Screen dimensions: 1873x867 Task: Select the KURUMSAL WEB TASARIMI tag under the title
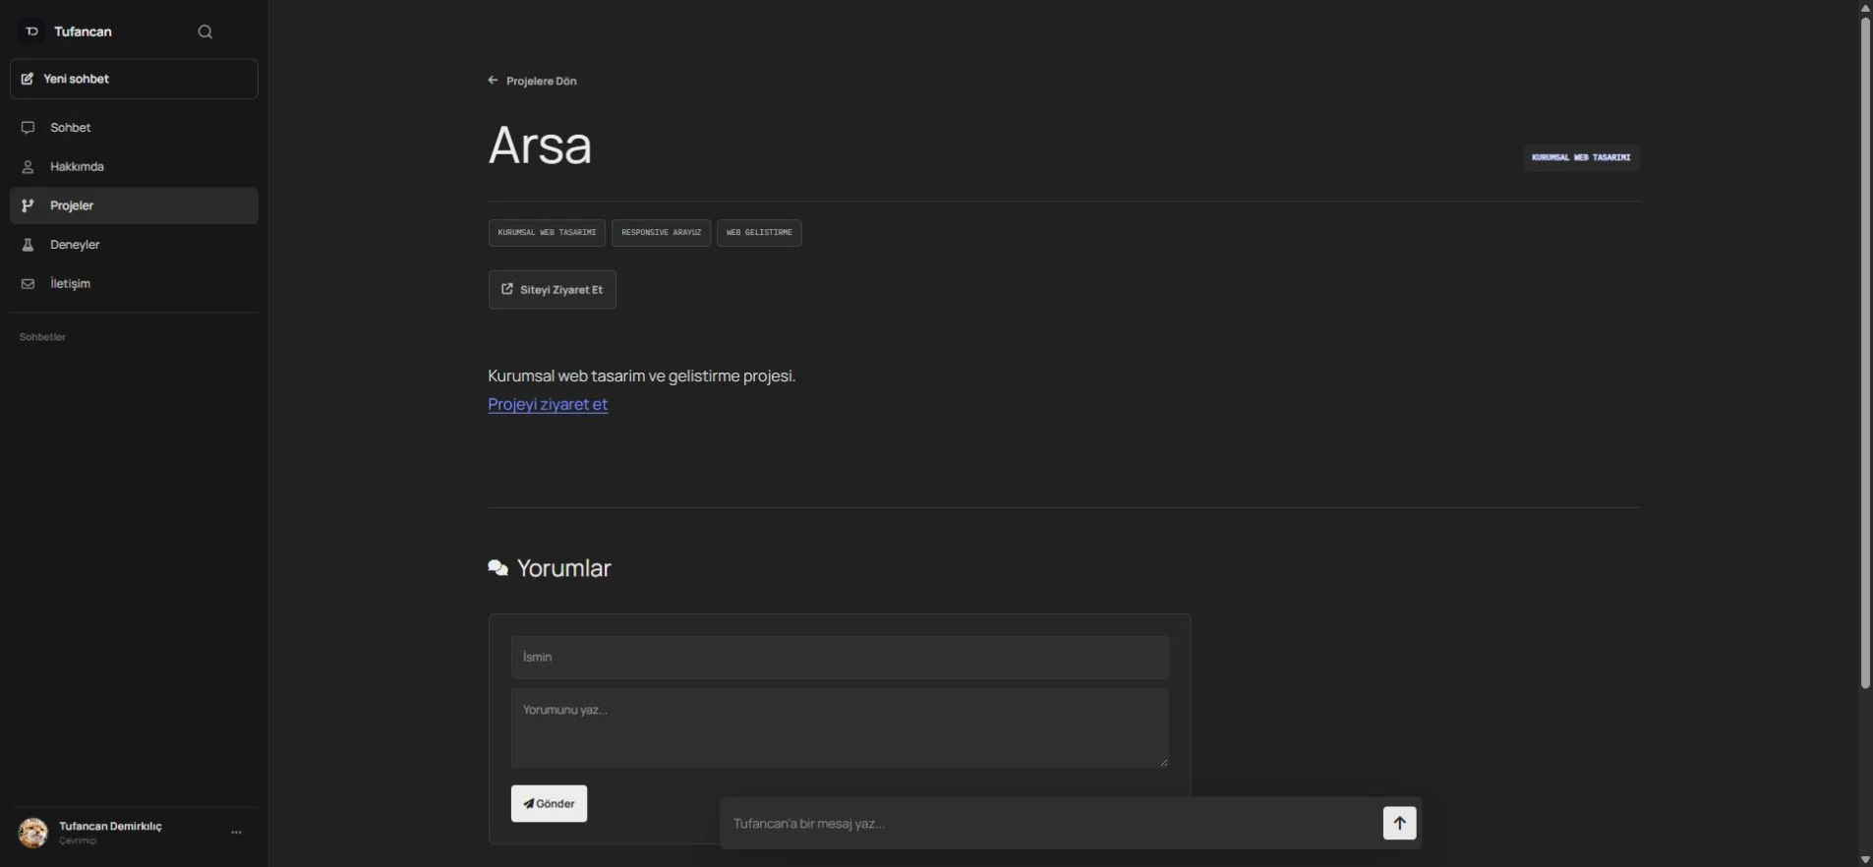pyautogui.click(x=547, y=233)
